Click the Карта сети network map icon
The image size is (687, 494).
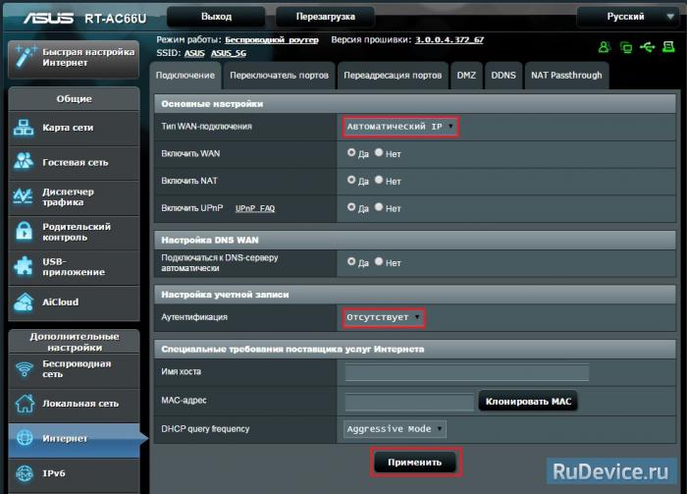(x=24, y=128)
